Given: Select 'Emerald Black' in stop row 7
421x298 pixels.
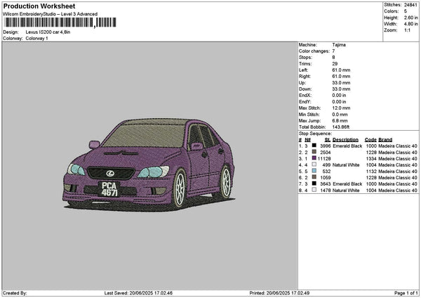Looking at the screenshot, I should 347,184.
